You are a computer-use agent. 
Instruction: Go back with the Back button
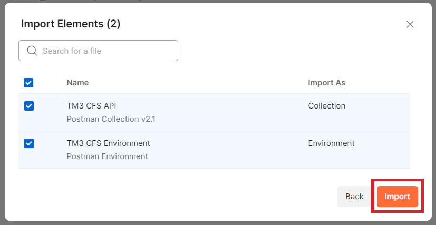tap(354, 197)
